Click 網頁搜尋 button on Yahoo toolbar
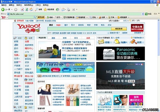Image resolution: width=160 pixels, height=112 pixels. [x=41, y=17]
